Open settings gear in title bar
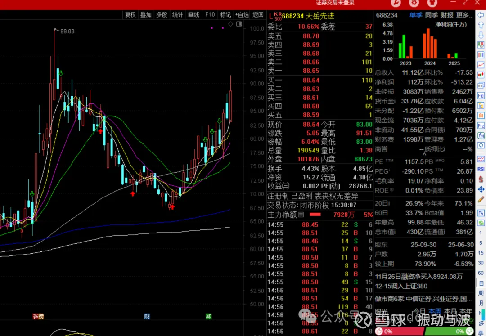 (414, 3)
